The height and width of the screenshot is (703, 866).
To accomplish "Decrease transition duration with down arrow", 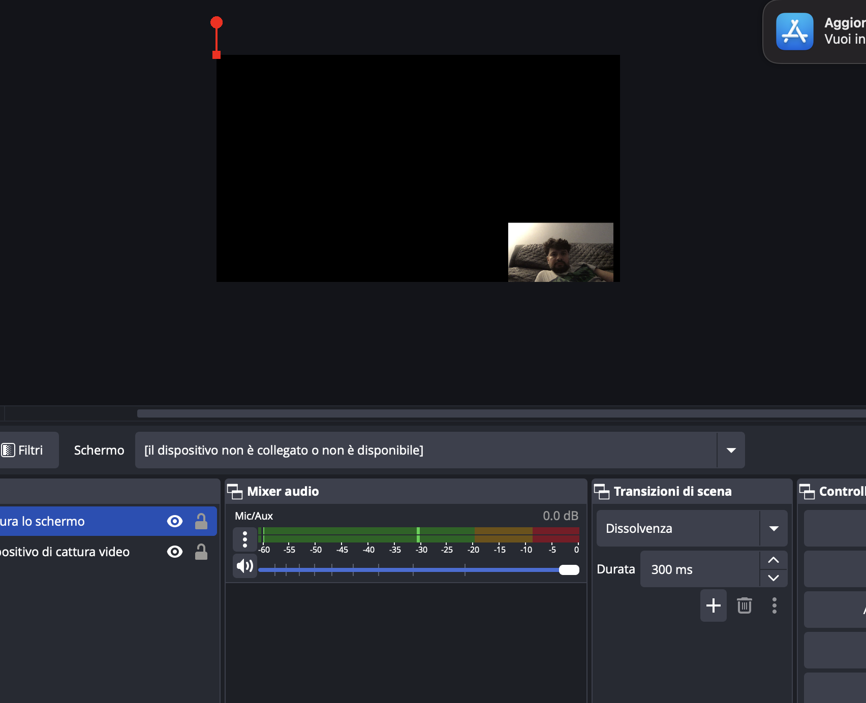I will [774, 578].
